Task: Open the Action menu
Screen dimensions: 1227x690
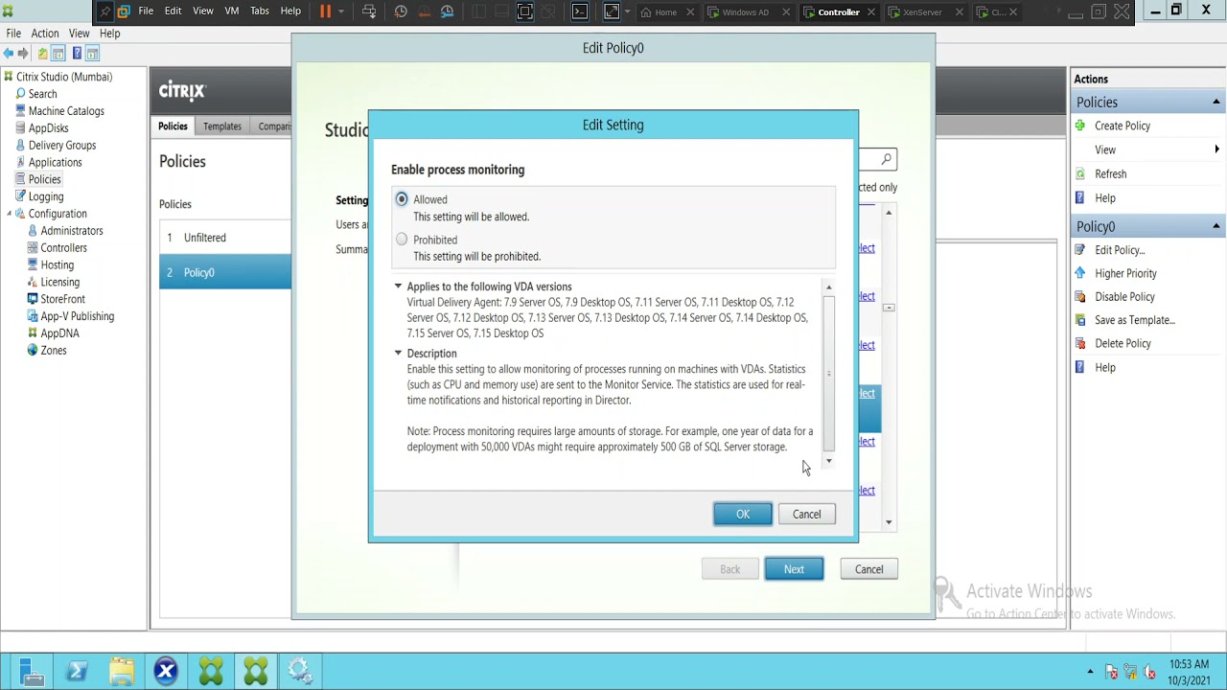Action: pos(45,34)
